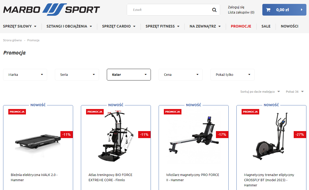This screenshot has height=190, width=309.
Task: Click the Marbo Sport logo
Action: click(52, 9)
